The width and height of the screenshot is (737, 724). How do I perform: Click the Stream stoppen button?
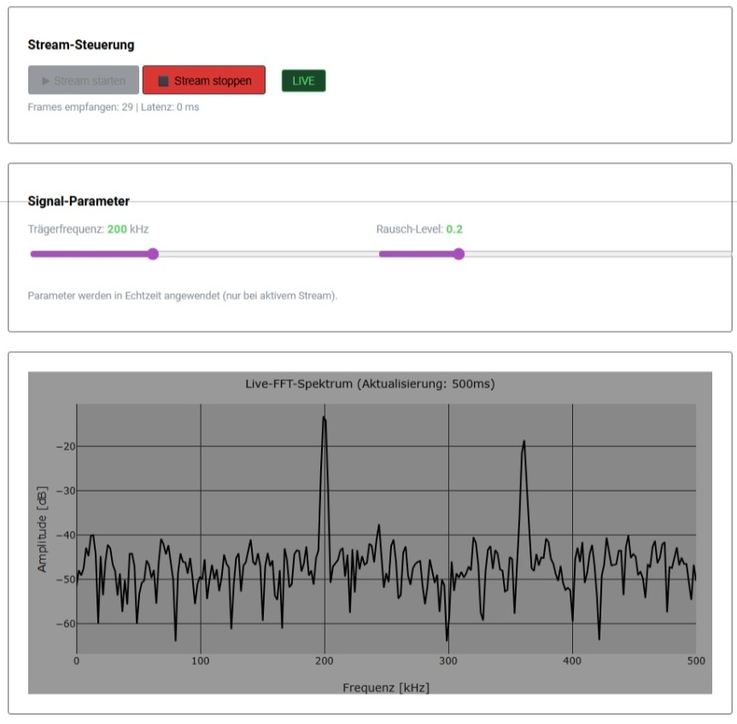point(204,80)
